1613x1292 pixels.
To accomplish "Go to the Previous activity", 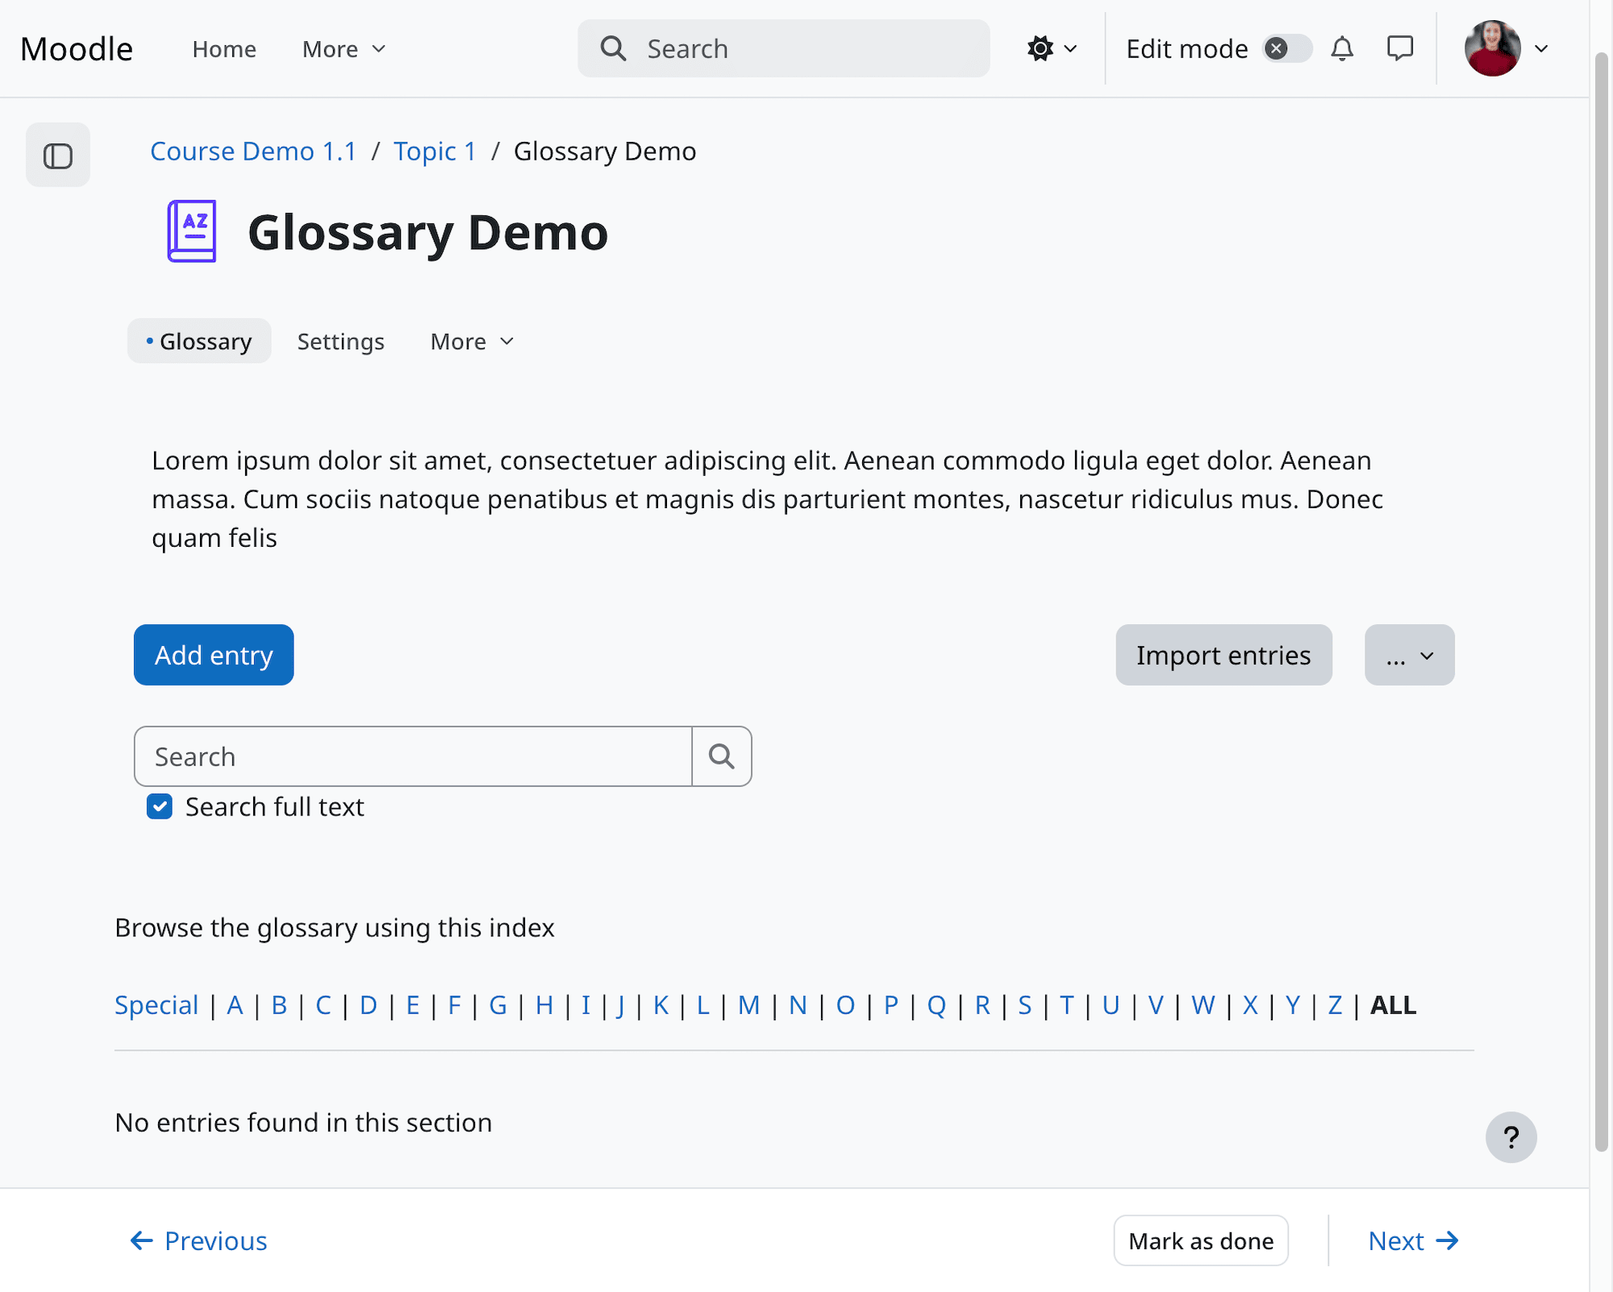I will (x=198, y=1240).
